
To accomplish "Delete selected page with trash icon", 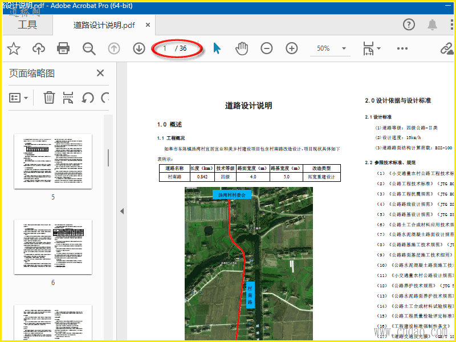I will point(50,98).
